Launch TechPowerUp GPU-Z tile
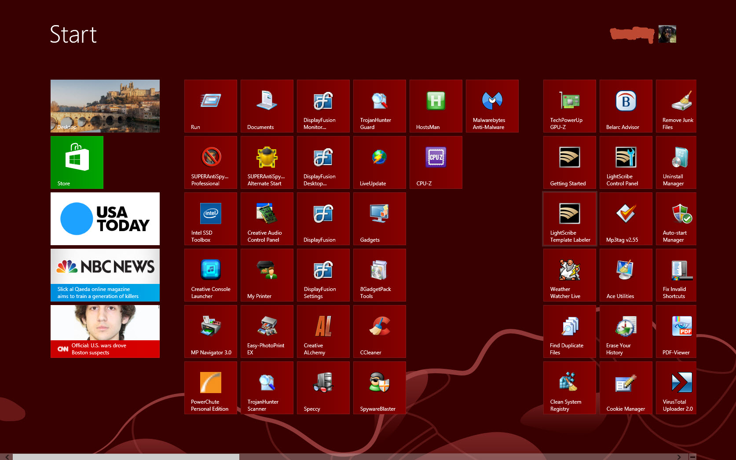The image size is (736, 460). [569, 106]
